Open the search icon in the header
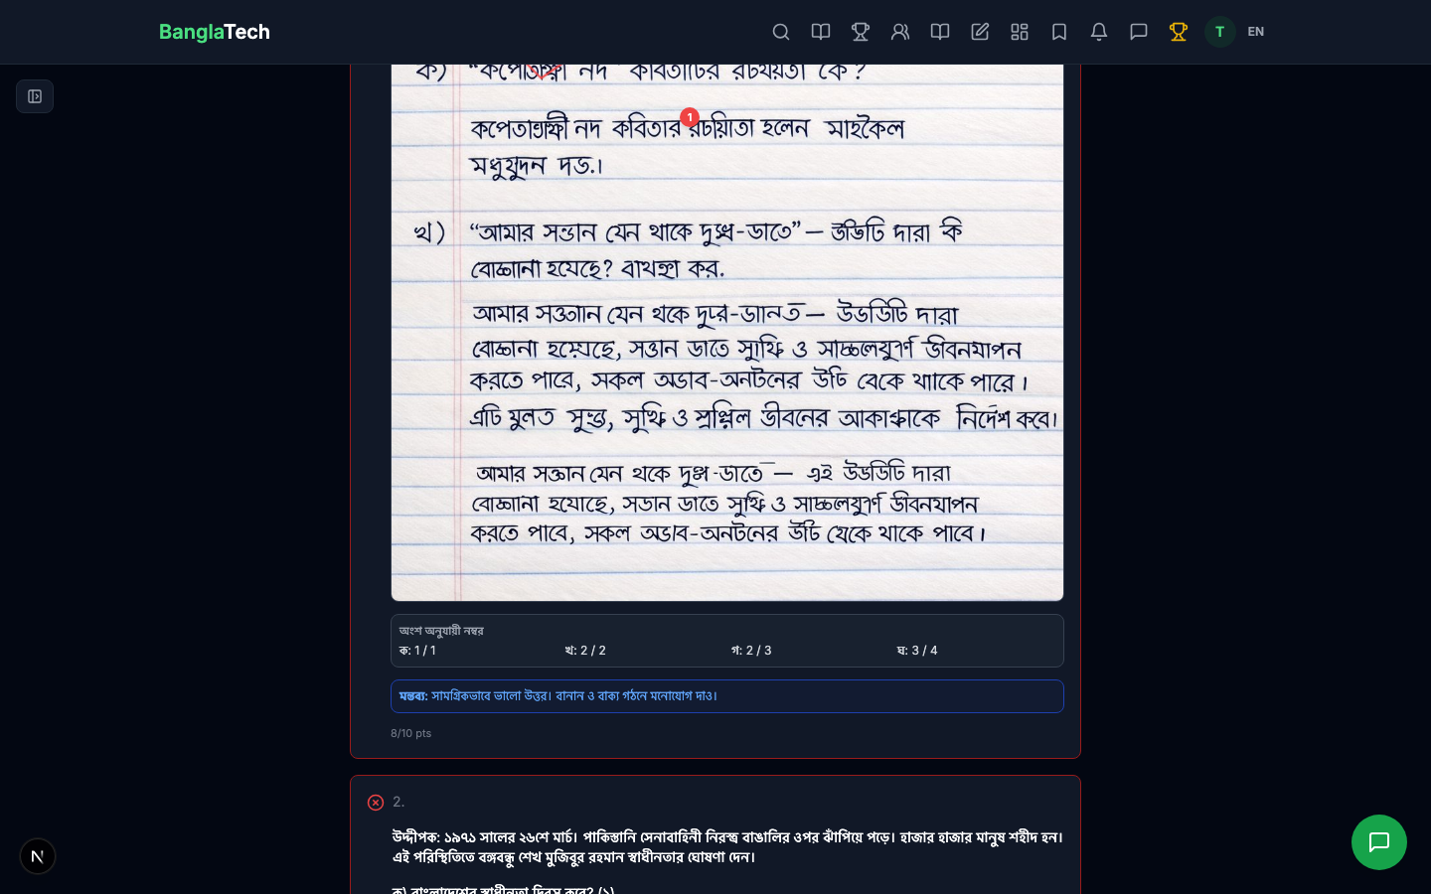 [781, 32]
